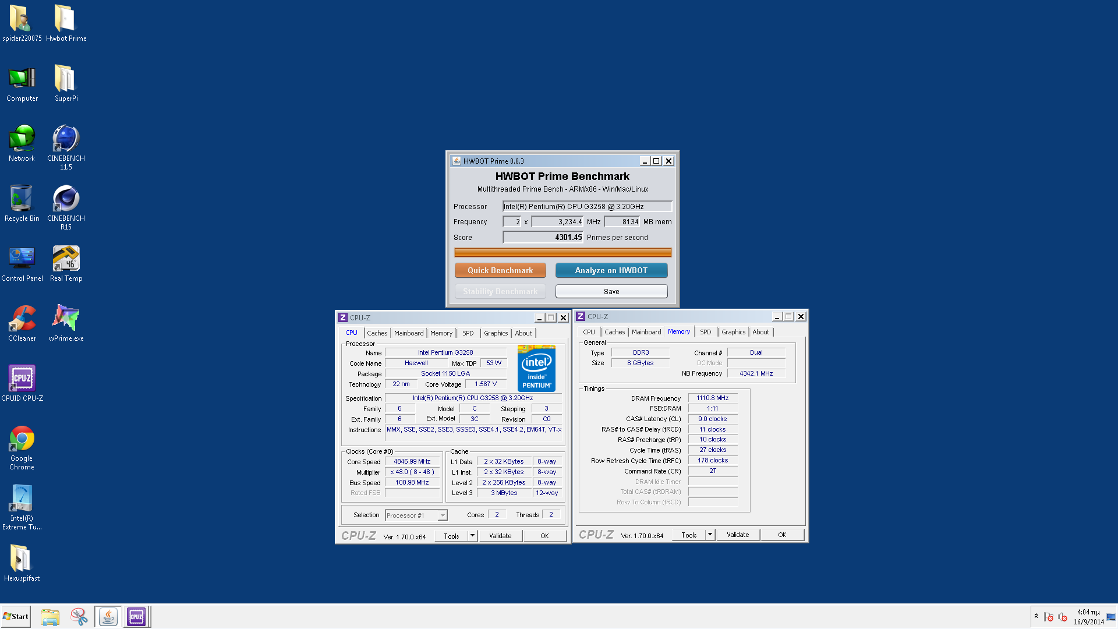Click the Score field showing 4301.45
This screenshot has width=1118, height=629.
pos(543,237)
